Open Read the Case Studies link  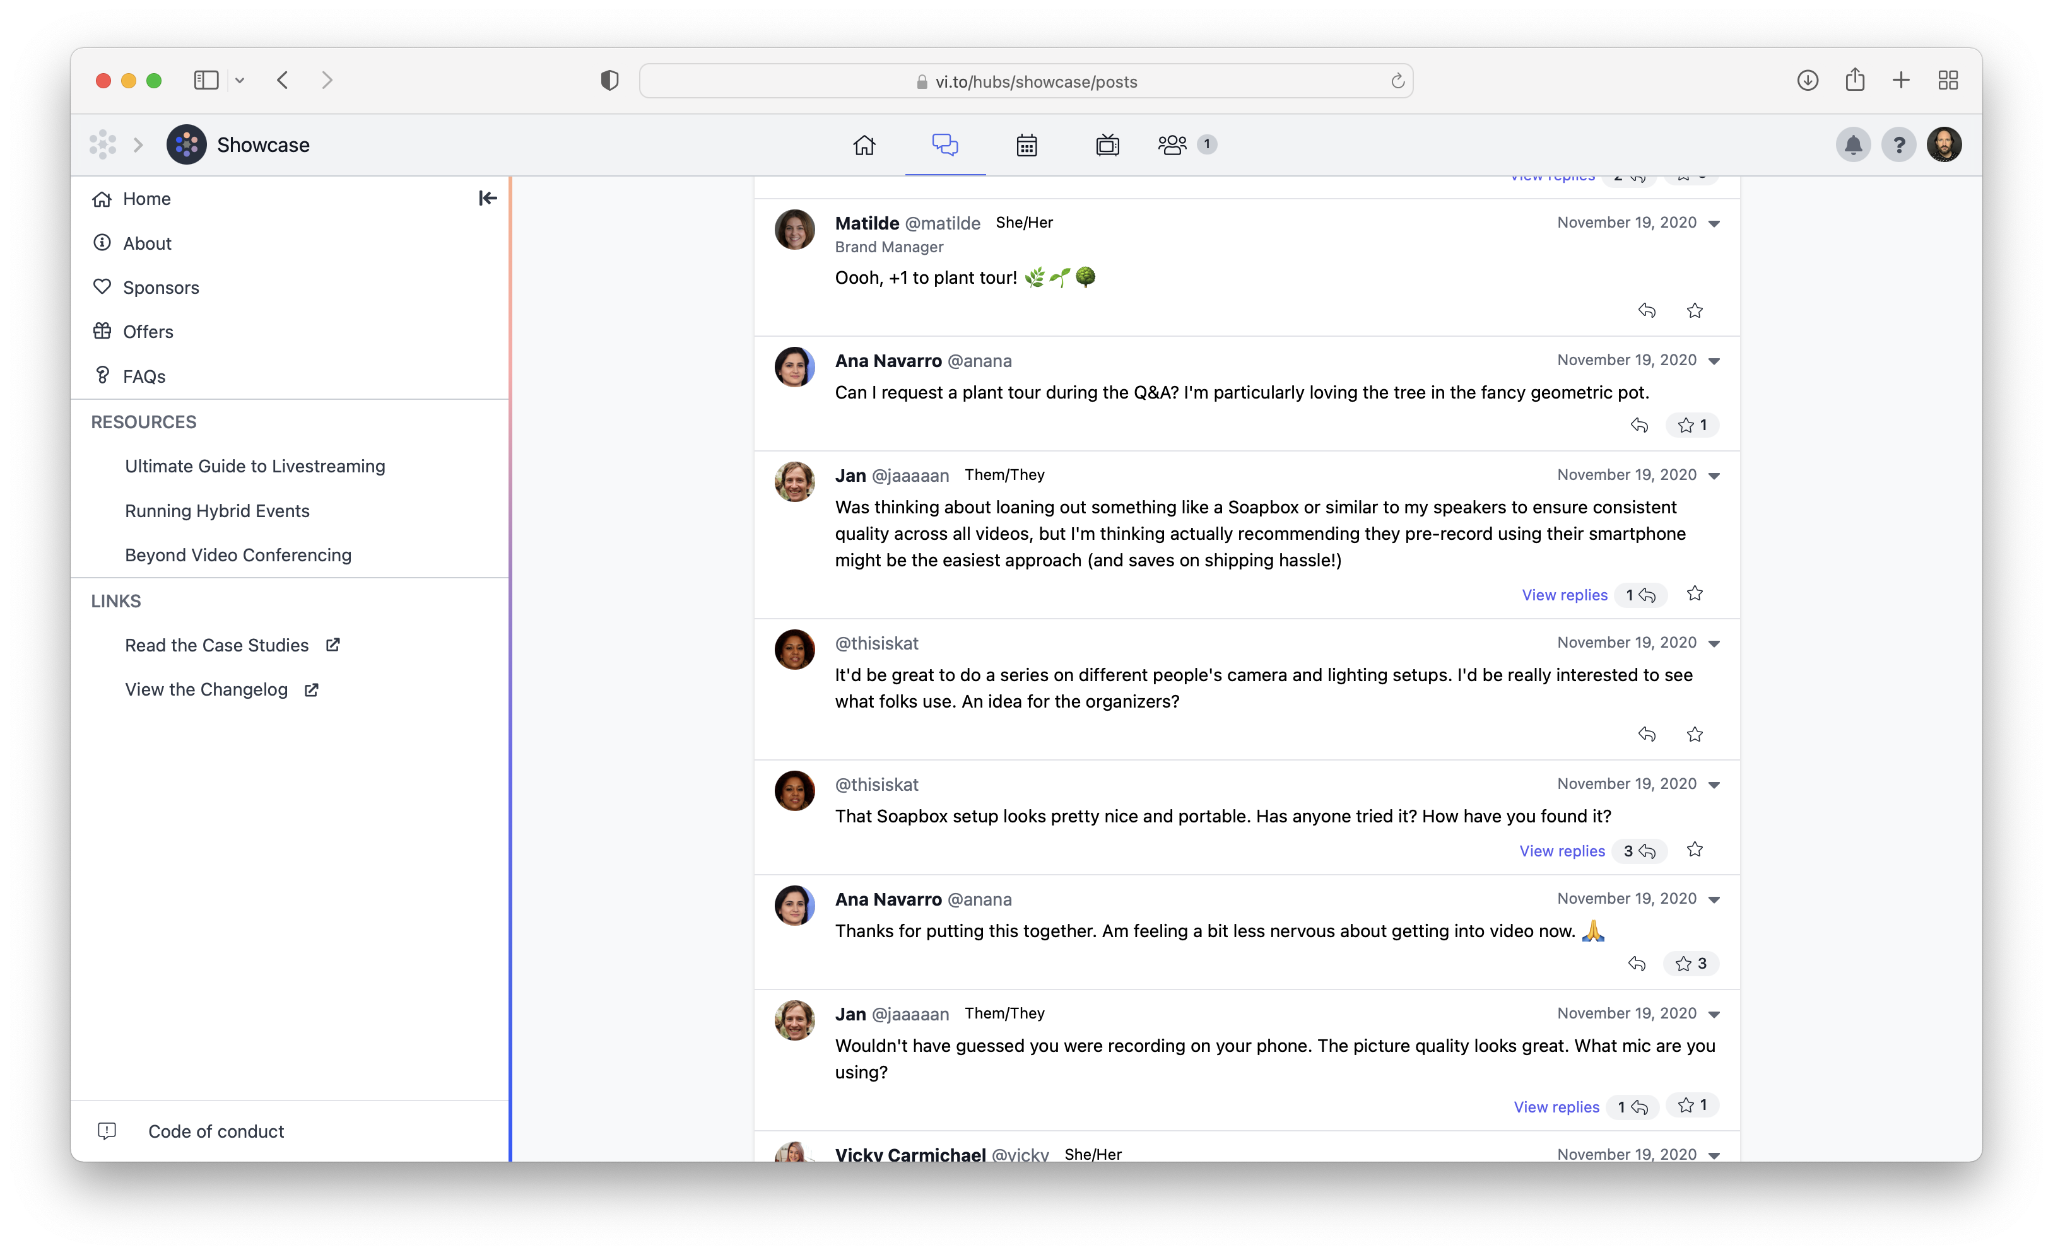216,645
